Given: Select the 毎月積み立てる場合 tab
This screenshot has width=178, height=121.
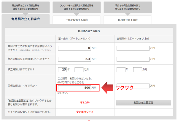Looking at the screenshot, I should (x=26, y=19).
